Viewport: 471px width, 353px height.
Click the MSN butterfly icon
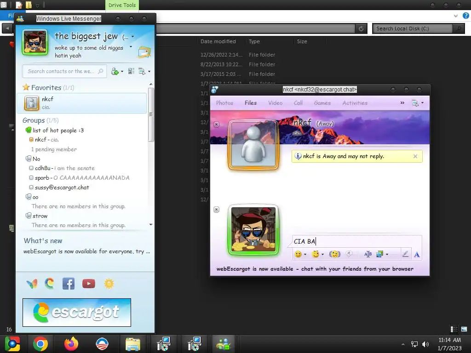[32, 284]
